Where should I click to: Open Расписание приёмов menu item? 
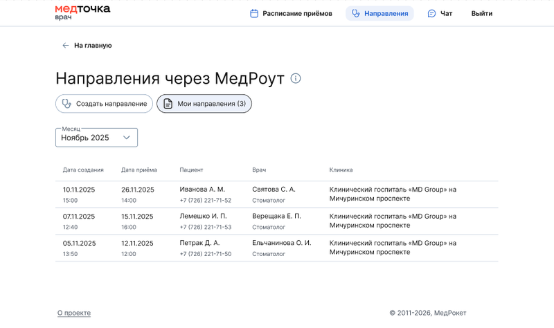291,13
